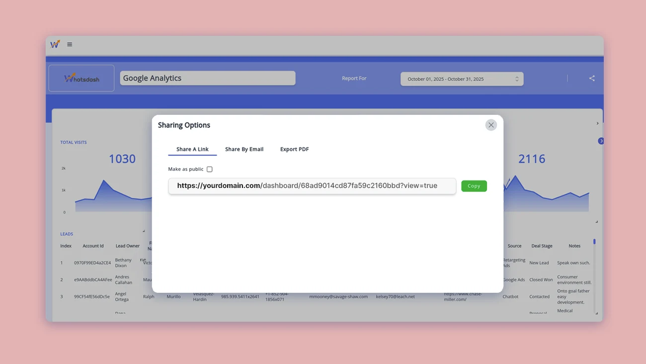Click the Whatsdash logo icon at top left
646x364 pixels.
[x=55, y=44]
